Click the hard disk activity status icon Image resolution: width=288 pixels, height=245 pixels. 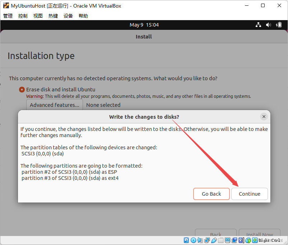186,240
